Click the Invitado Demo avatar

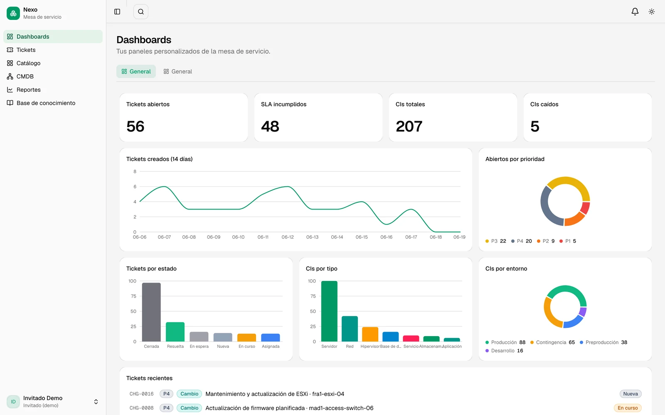13,402
